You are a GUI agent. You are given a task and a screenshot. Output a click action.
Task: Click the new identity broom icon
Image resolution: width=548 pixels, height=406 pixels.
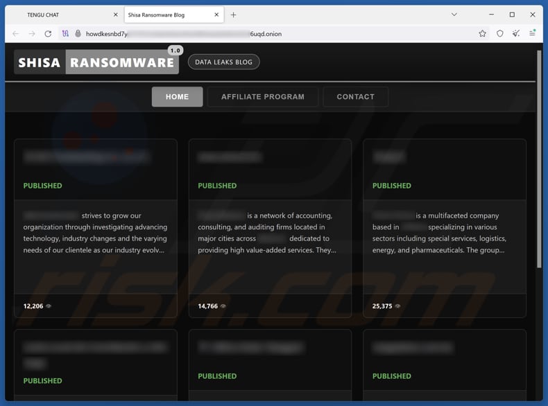pyautogui.click(x=516, y=33)
